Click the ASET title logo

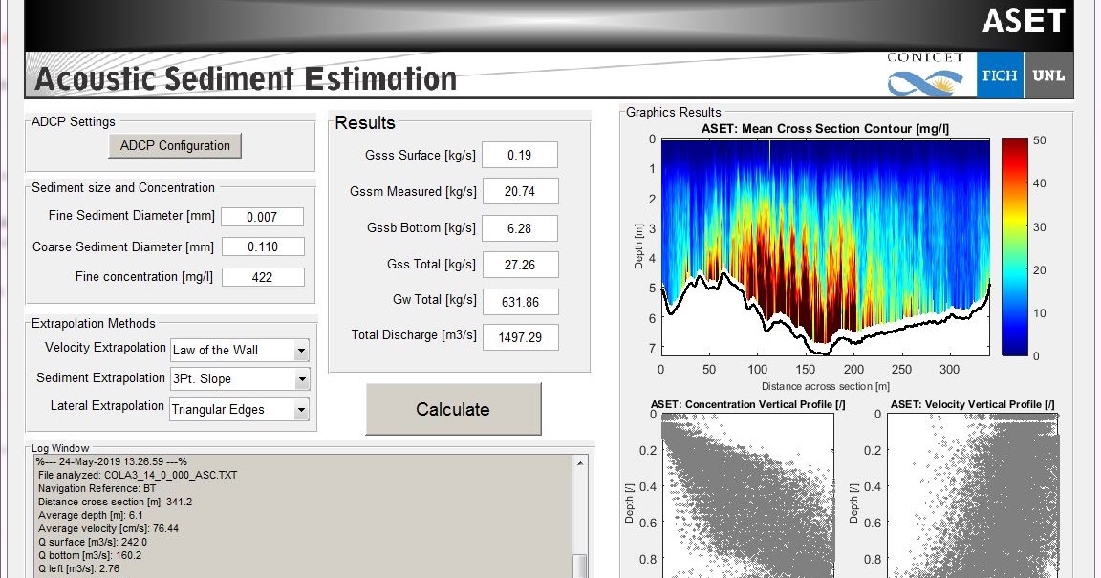coord(1024,20)
